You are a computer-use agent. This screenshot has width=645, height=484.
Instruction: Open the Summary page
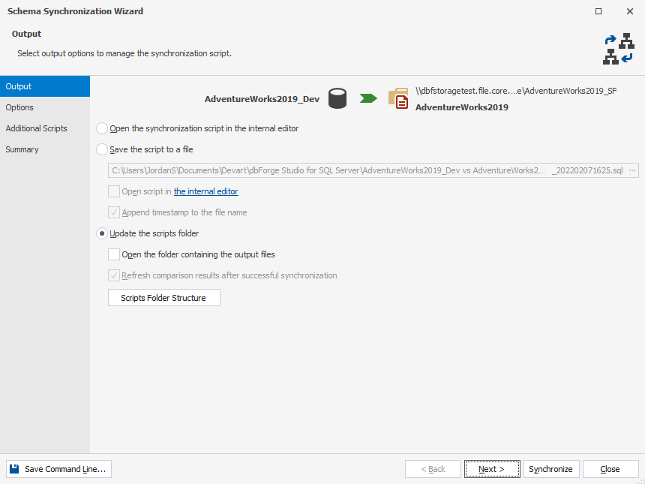pyautogui.click(x=45, y=149)
